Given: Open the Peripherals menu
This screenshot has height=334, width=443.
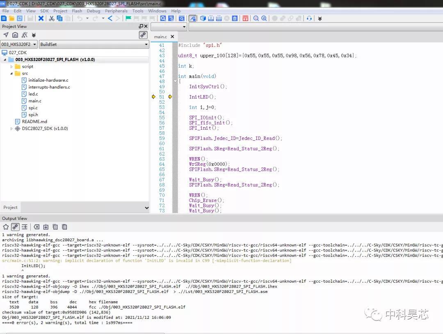Looking at the screenshot, I should (x=116, y=11).
